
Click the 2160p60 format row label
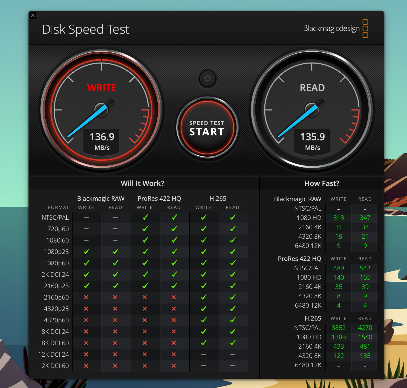point(56,297)
